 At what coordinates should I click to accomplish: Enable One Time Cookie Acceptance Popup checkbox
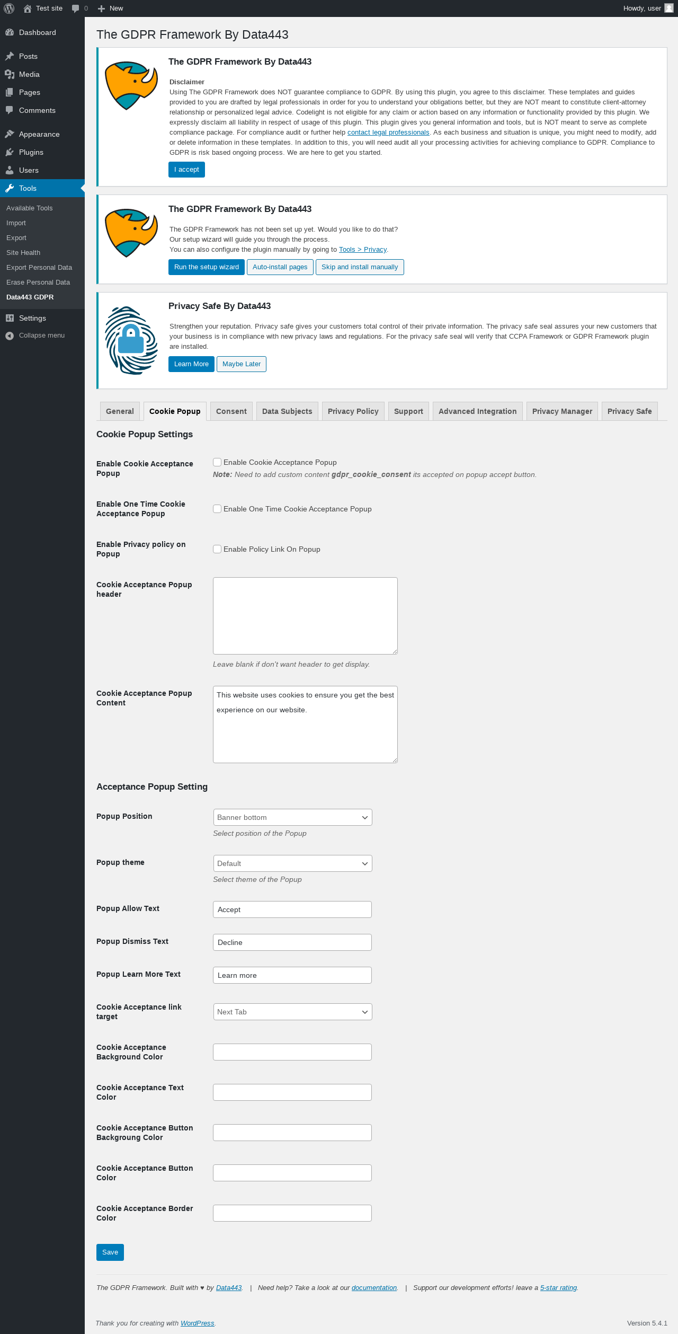[217, 509]
